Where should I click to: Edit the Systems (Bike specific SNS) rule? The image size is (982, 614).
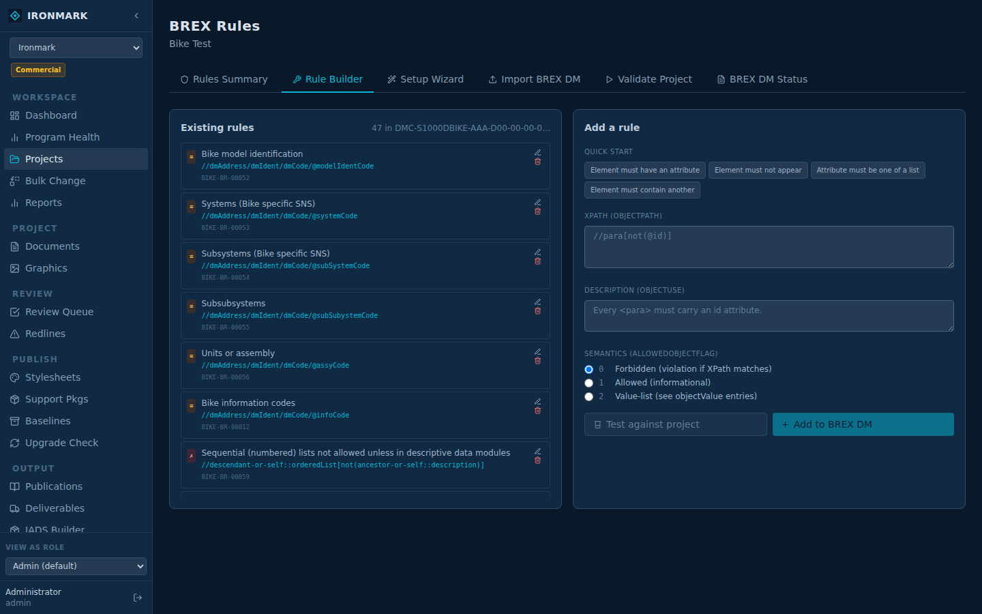pos(537,203)
